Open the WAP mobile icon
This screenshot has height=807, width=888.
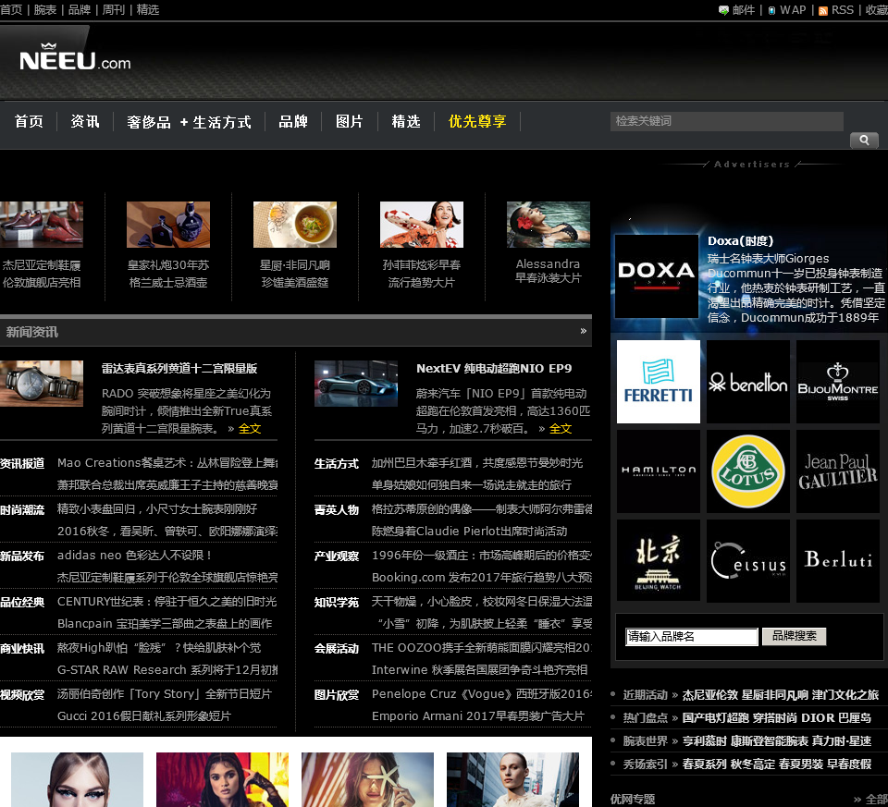[771, 11]
